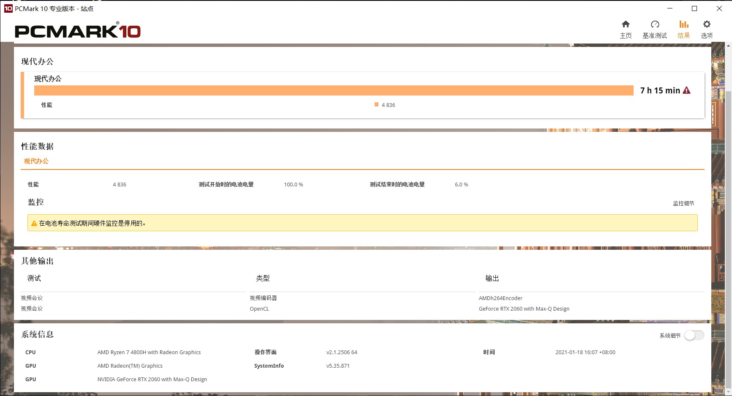Collapse the 系统信息 section
This screenshot has height=396, width=732.
tap(38, 334)
